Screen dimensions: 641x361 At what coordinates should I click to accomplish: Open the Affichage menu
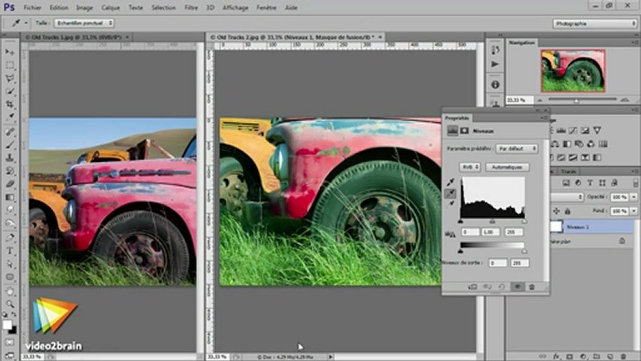(x=235, y=8)
